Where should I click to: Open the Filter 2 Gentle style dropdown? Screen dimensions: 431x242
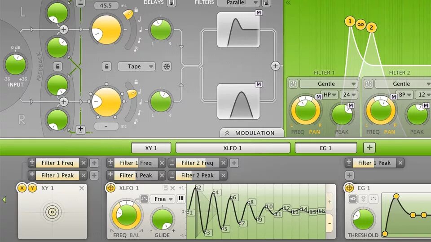tap(403, 84)
